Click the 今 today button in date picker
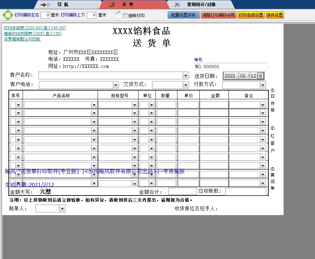315x259 pixels. coord(261,76)
